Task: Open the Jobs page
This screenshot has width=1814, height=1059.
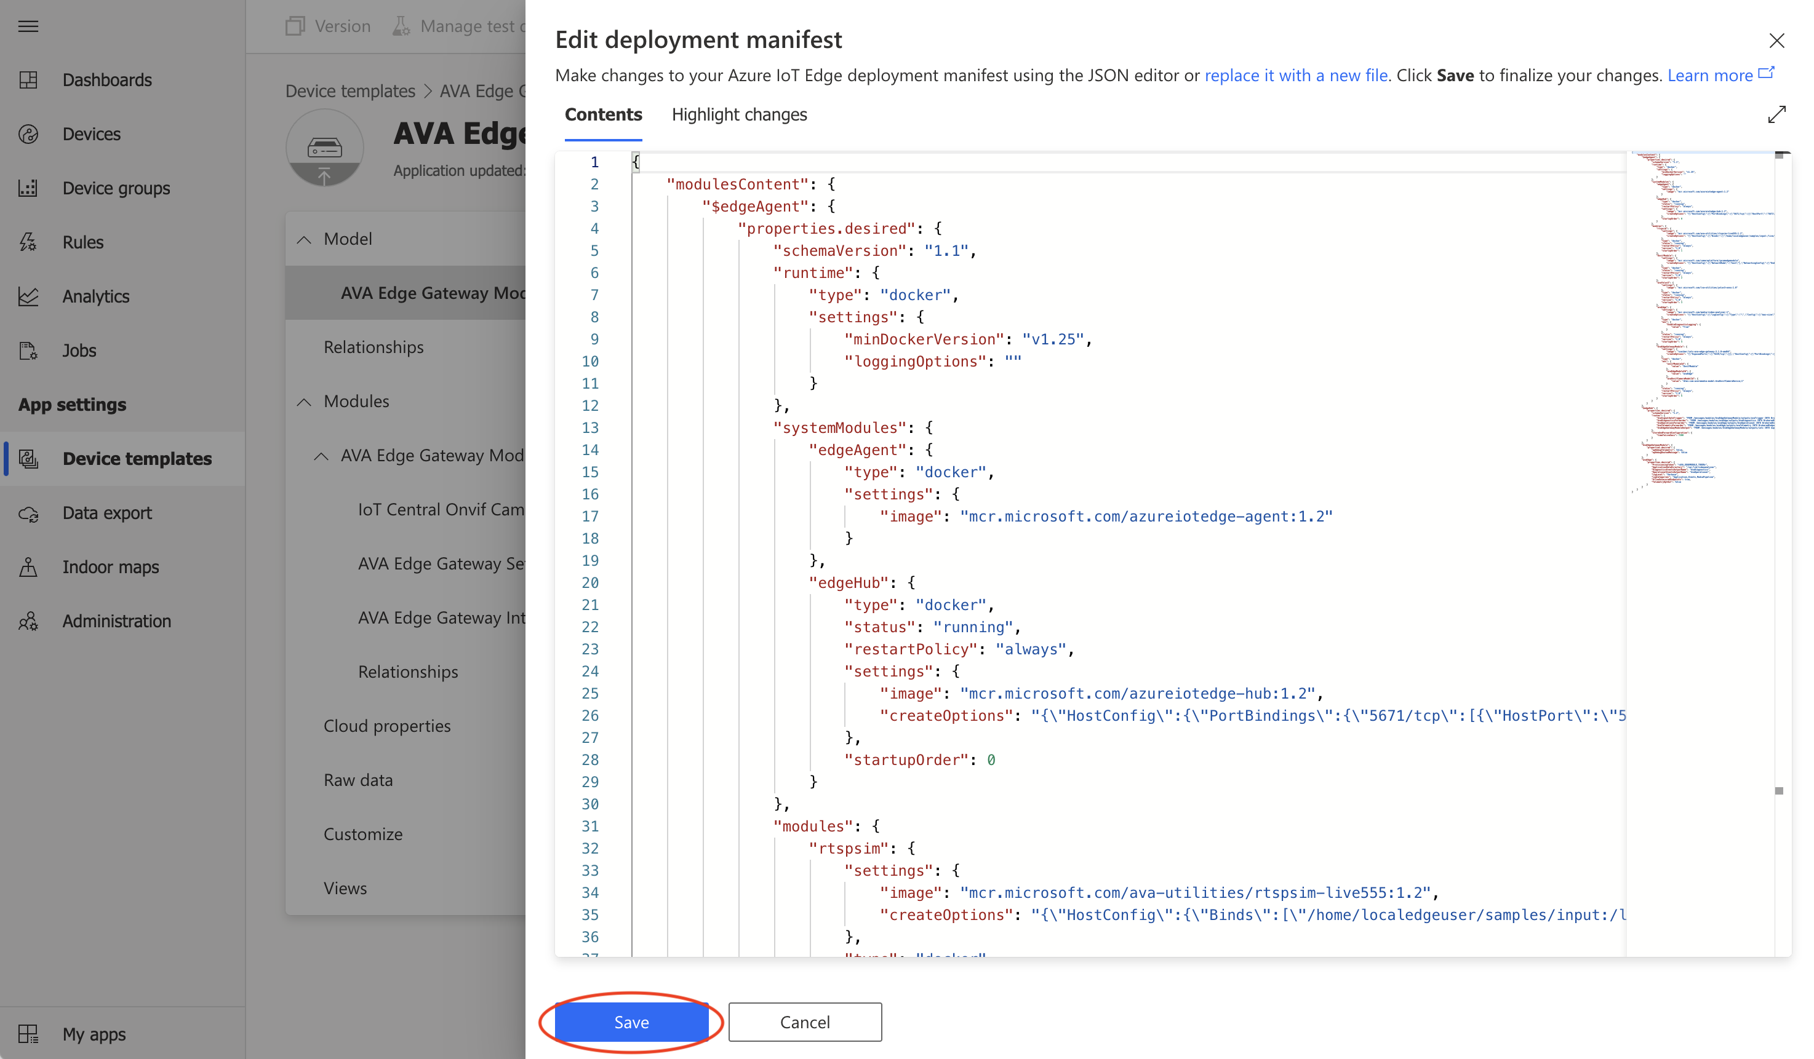Action: 122,351
